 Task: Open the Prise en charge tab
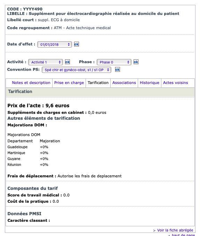pyautogui.click(x=69, y=83)
